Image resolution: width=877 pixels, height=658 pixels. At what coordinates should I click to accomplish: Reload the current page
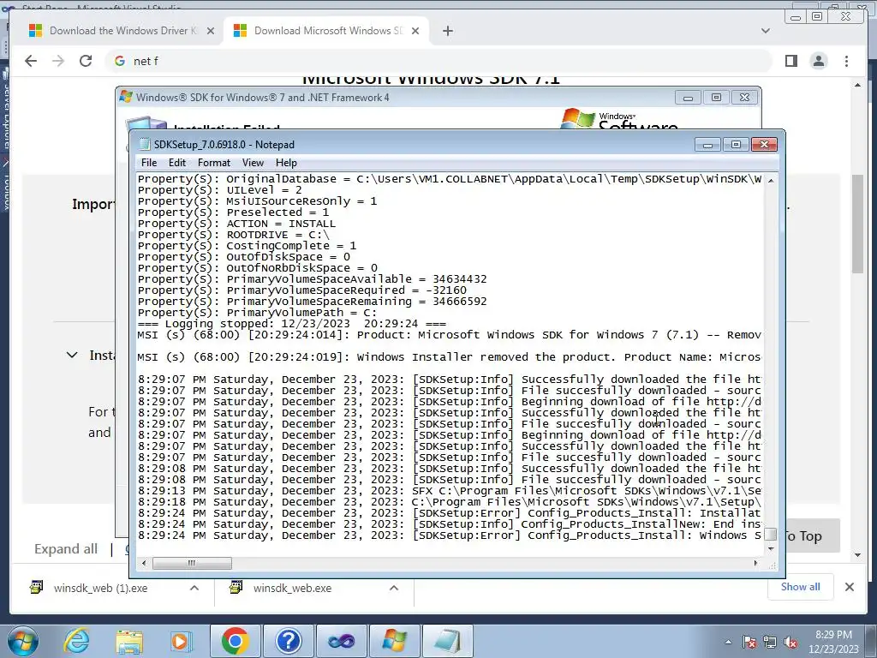click(x=86, y=61)
